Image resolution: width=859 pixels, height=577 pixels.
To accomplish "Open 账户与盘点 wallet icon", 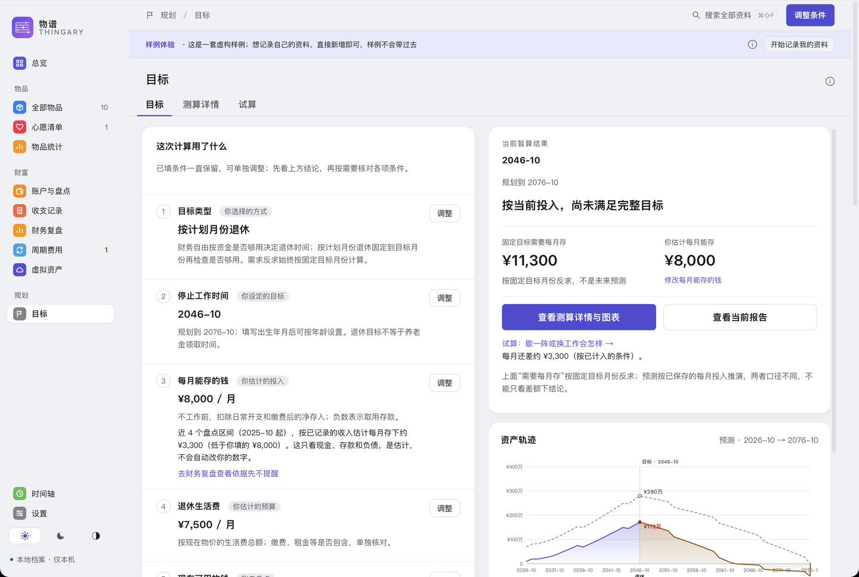I will click(20, 191).
